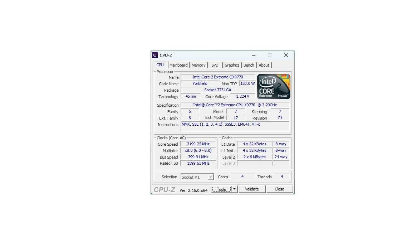
Task: Open the Bench tab
Action: 249,65
